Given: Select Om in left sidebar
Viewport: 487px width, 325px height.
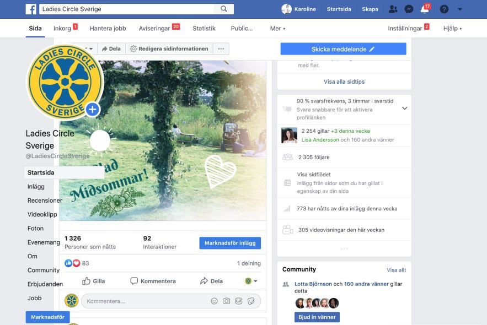Looking at the screenshot, I should coord(33,256).
